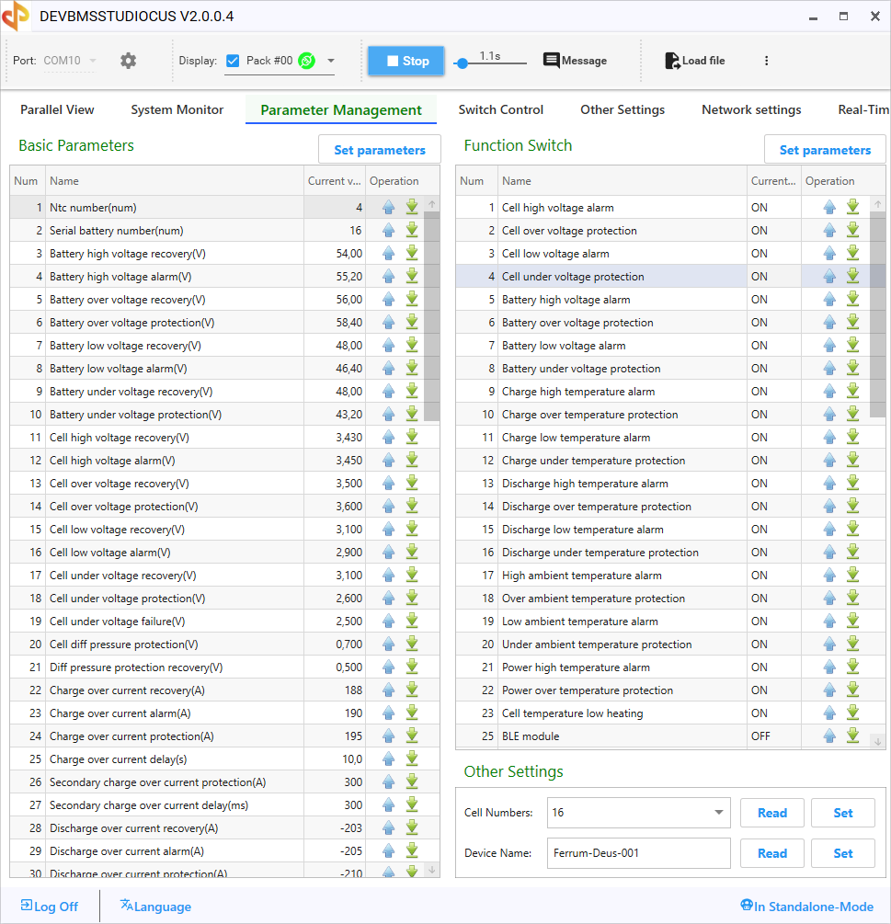
Task: Click the green Pack #00 refresh icon
Action: [x=307, y=61]
